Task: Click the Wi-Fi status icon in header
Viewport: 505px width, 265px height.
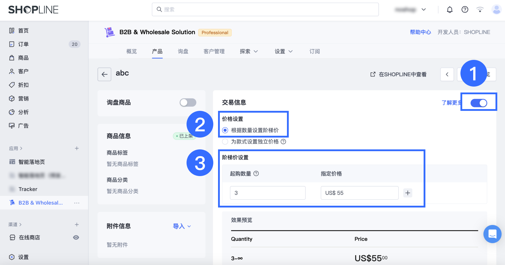Action: click(x=480, y=10)
